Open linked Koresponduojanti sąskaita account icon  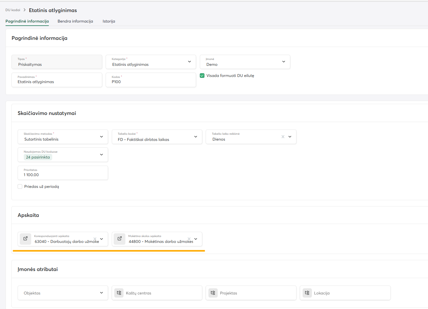point(26,239)
